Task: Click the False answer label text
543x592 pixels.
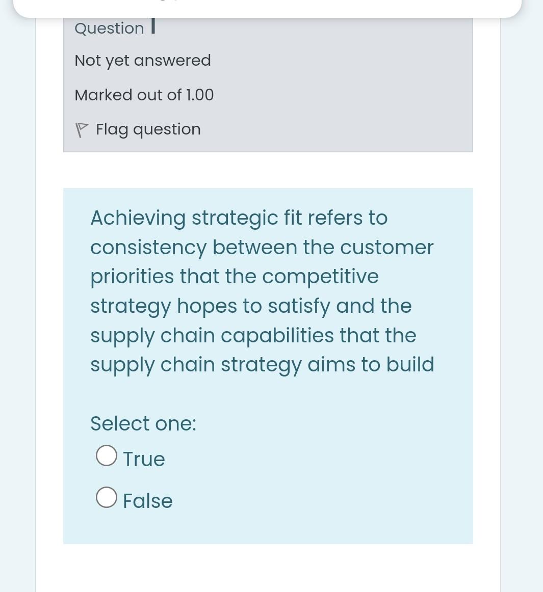Action: pos(147,501)
